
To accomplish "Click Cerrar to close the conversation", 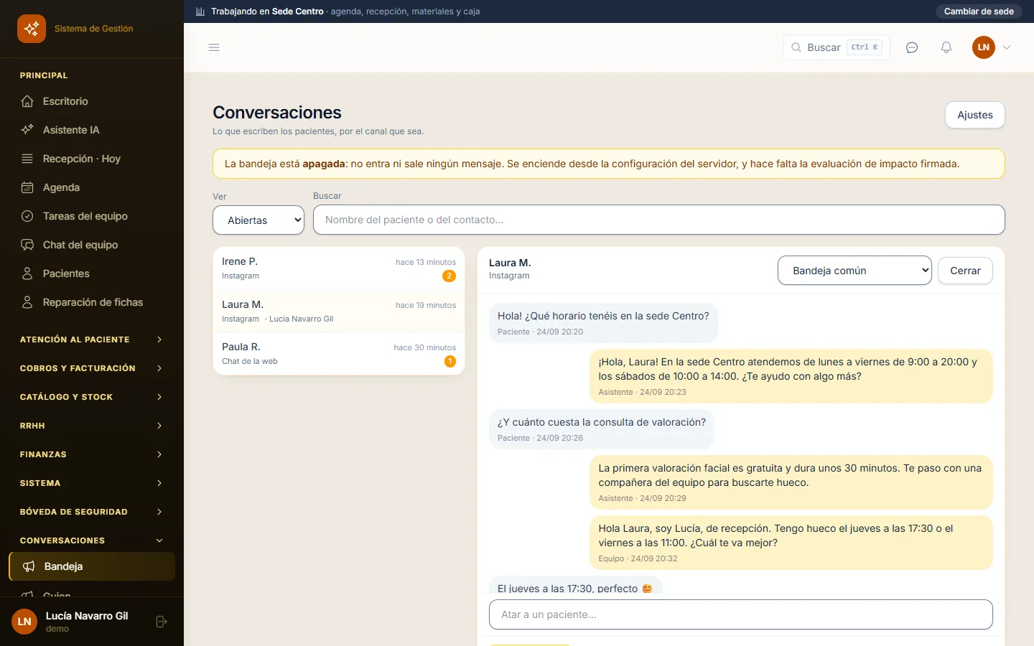I will click(965, 271).
